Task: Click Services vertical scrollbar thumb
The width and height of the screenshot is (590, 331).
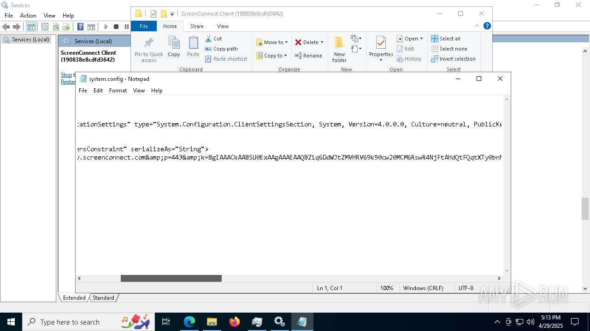Action: [585, 209]
